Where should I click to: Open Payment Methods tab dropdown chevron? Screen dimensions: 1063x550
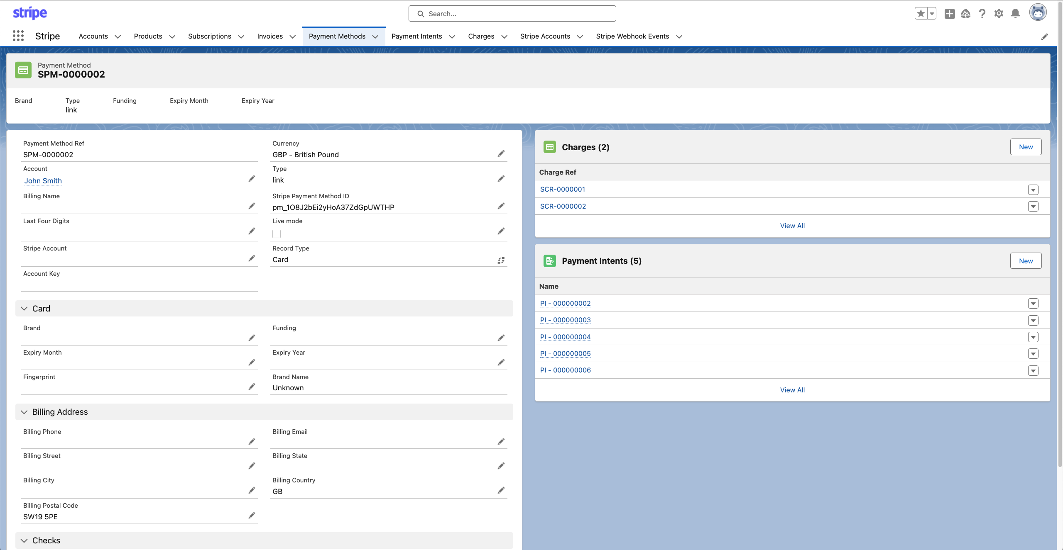(375, 37)
